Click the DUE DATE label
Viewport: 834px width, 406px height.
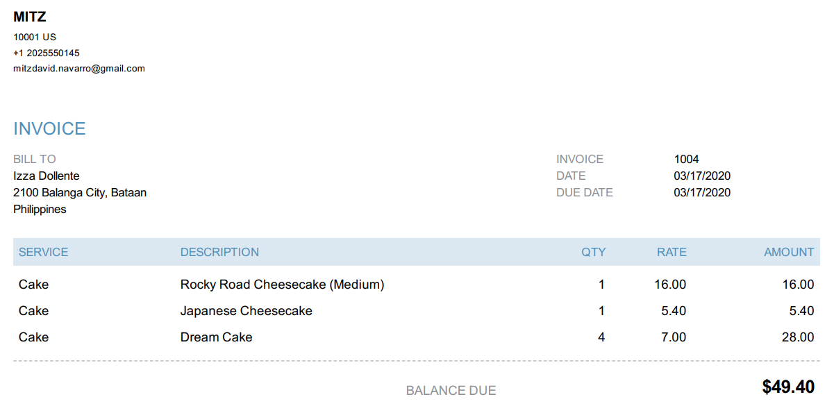pos(585,192)
